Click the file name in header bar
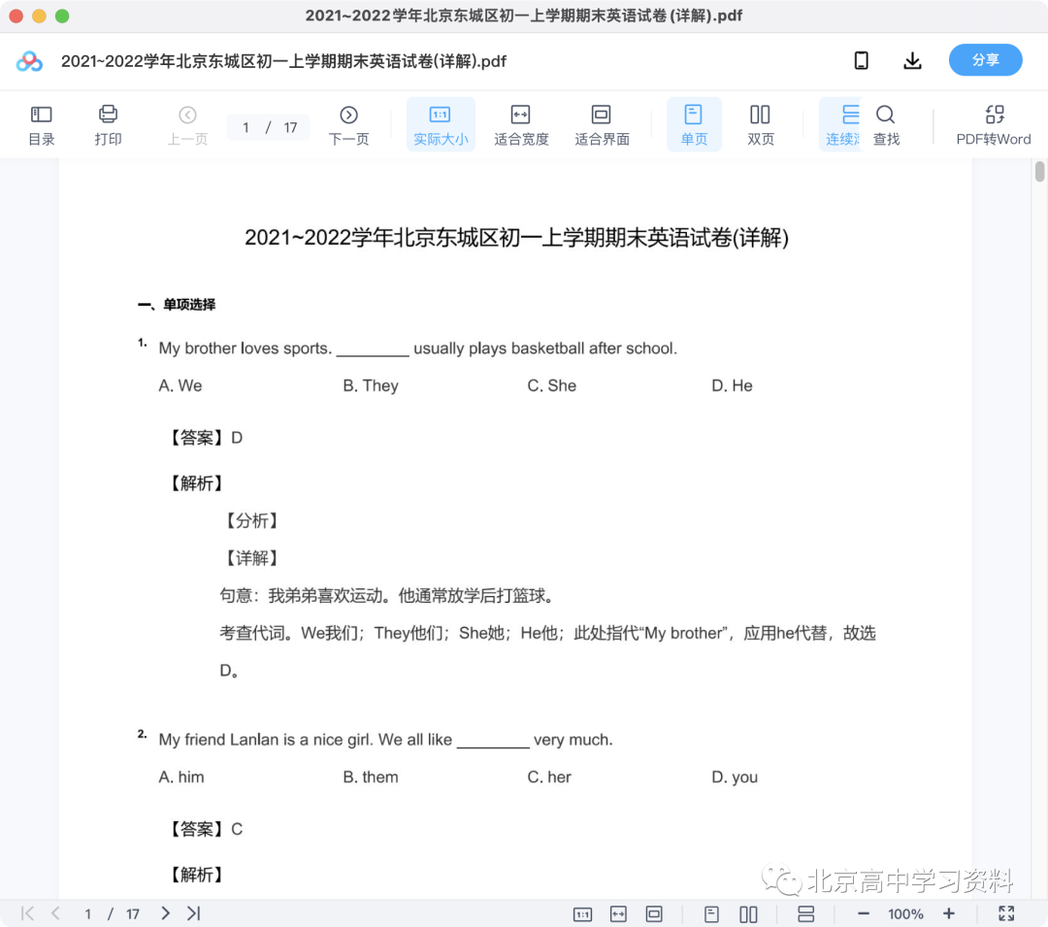Screen dimensions: 1048x927 coord(283,61)
